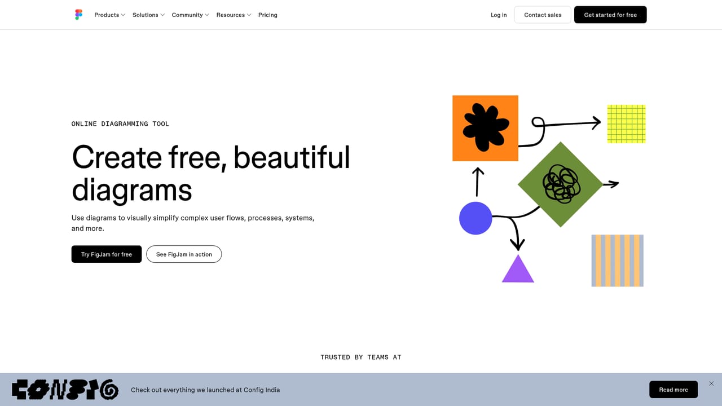Expand the Products dropdown menu
The height and width of the screenshot is (406, 722).
tap(110, 15)
